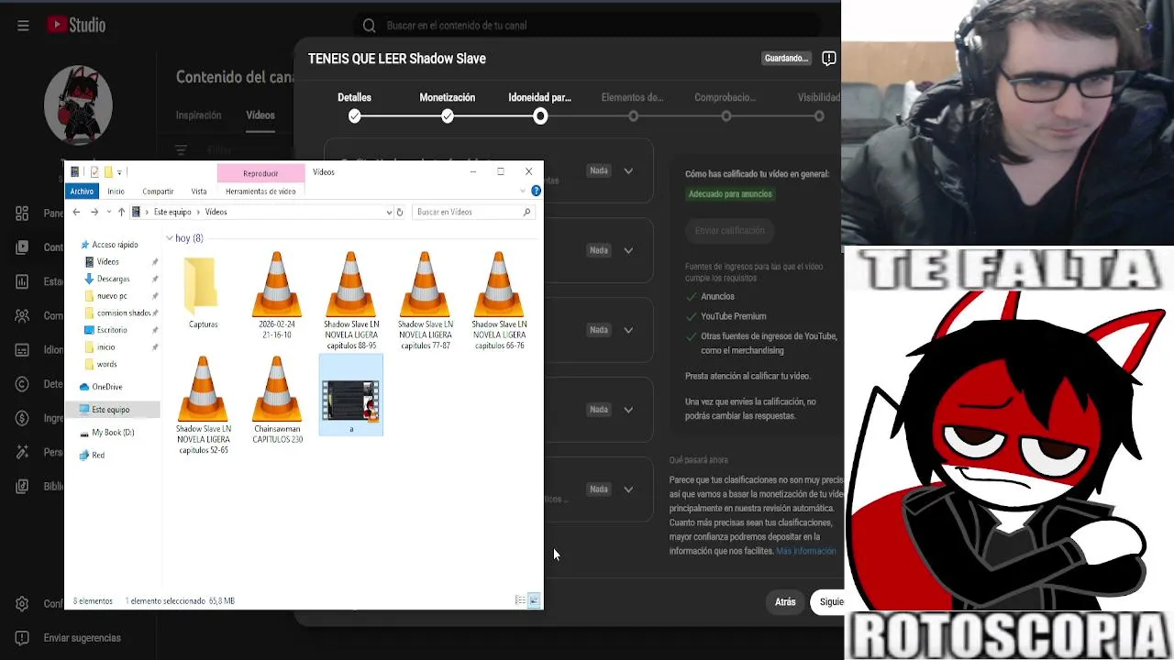Select Shadow Slave capitulos 66-76 file

click(x=499, y=301)
